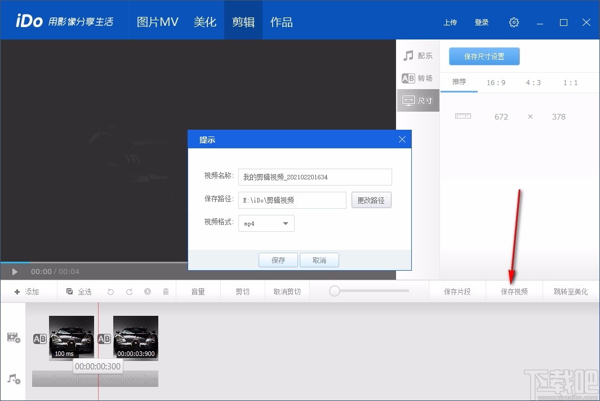This screenshot has width=600, height=401.
Task: Toggle the AB transition marker between clips
Action: 104,338
